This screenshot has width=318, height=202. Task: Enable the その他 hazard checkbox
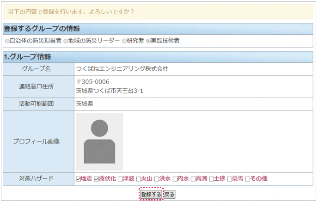point(248,179)
